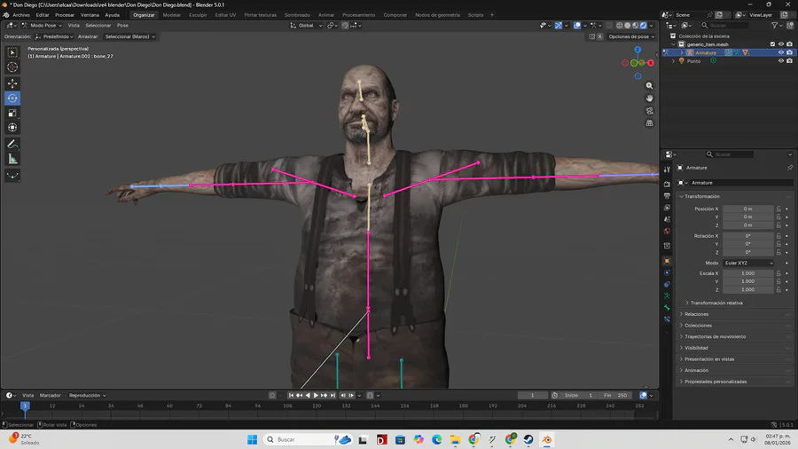
Task: Open the Euler XYZ rotation mode dropdown
Action: (x=748, y=263)
